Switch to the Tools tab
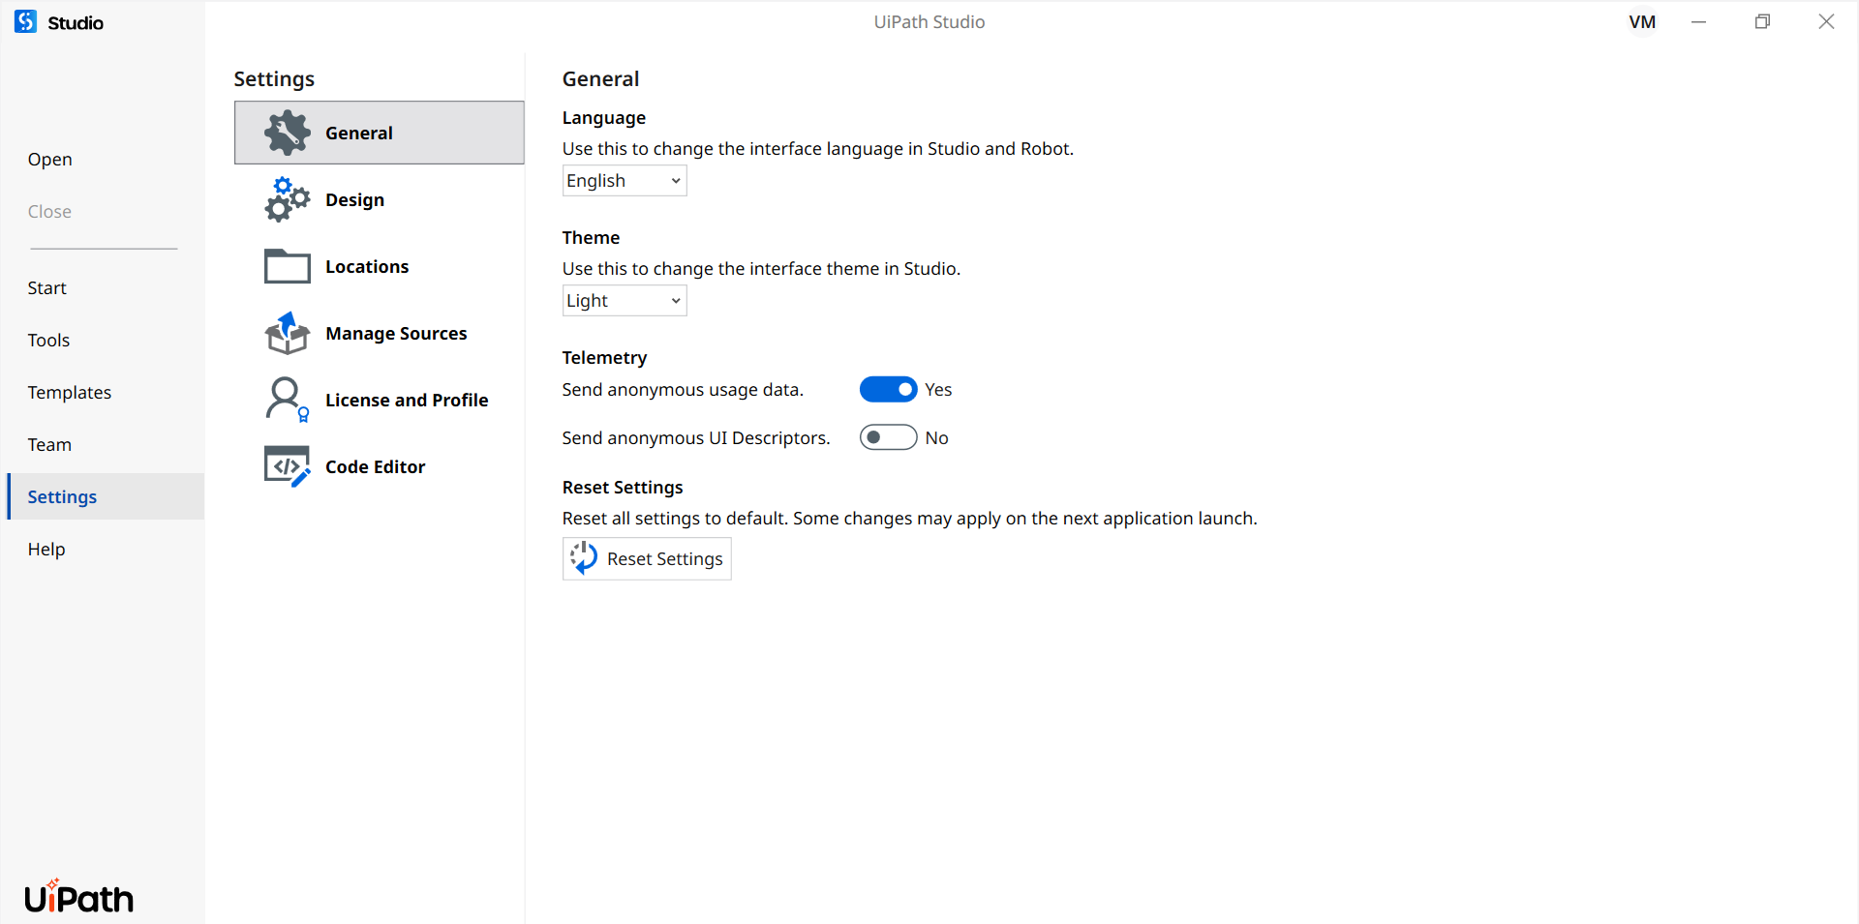 click(x=48, y=340)
